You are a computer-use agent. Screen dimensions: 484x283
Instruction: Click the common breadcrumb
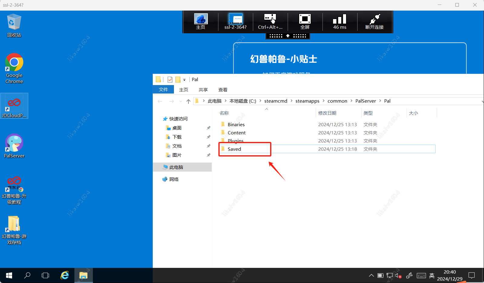(337, 101)
